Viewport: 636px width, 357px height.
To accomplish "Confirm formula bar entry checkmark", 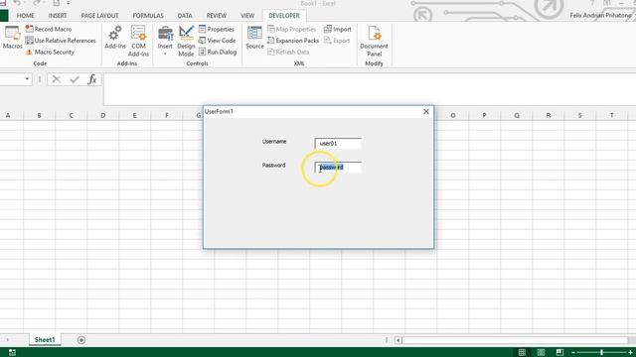I will 75,79.
